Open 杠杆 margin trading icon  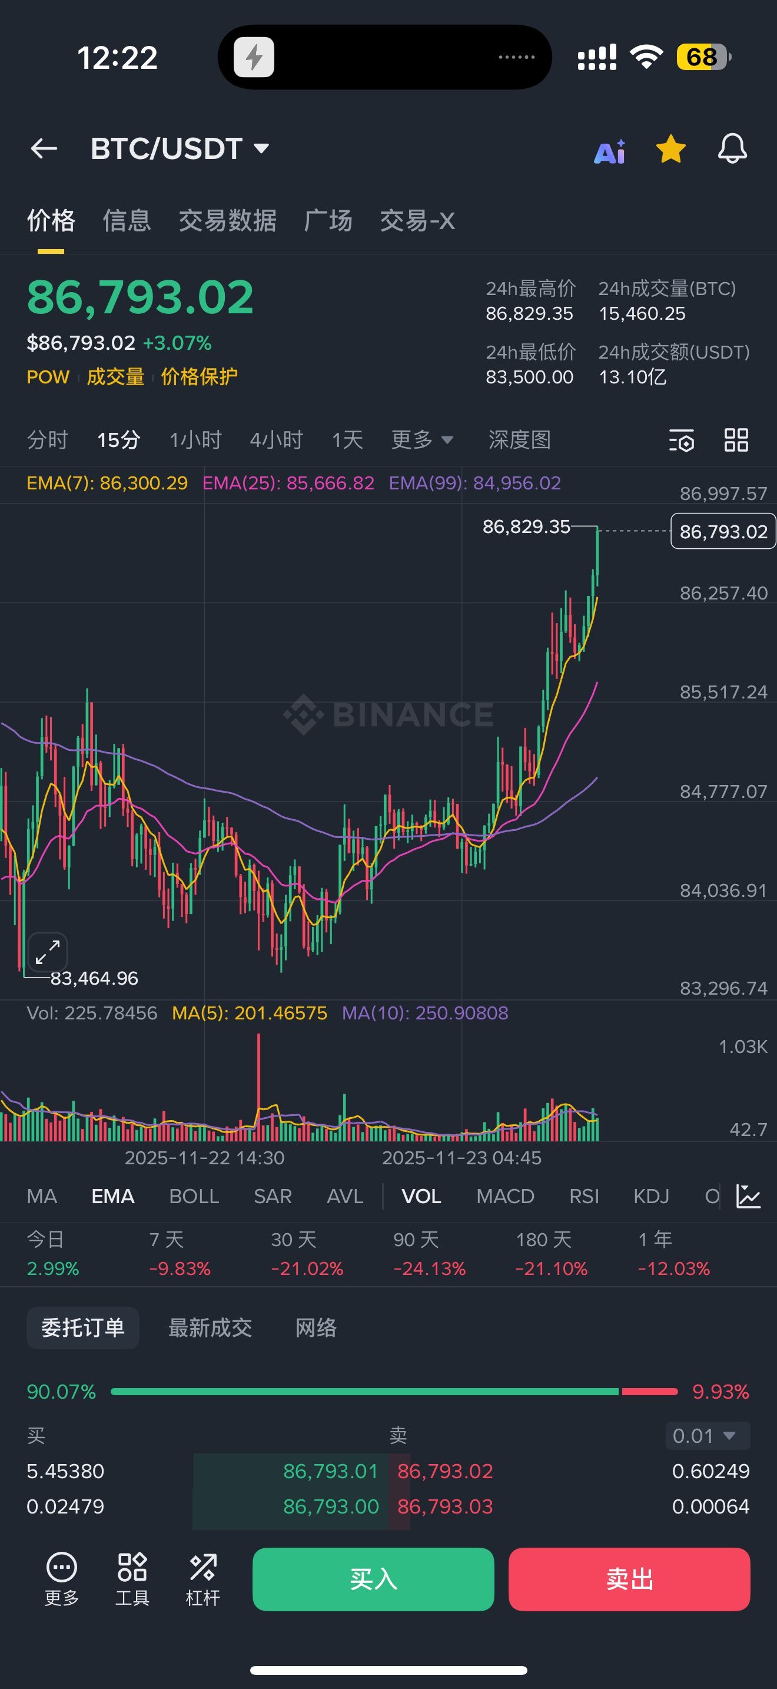pyautogui.click(x=203, y=1579)
